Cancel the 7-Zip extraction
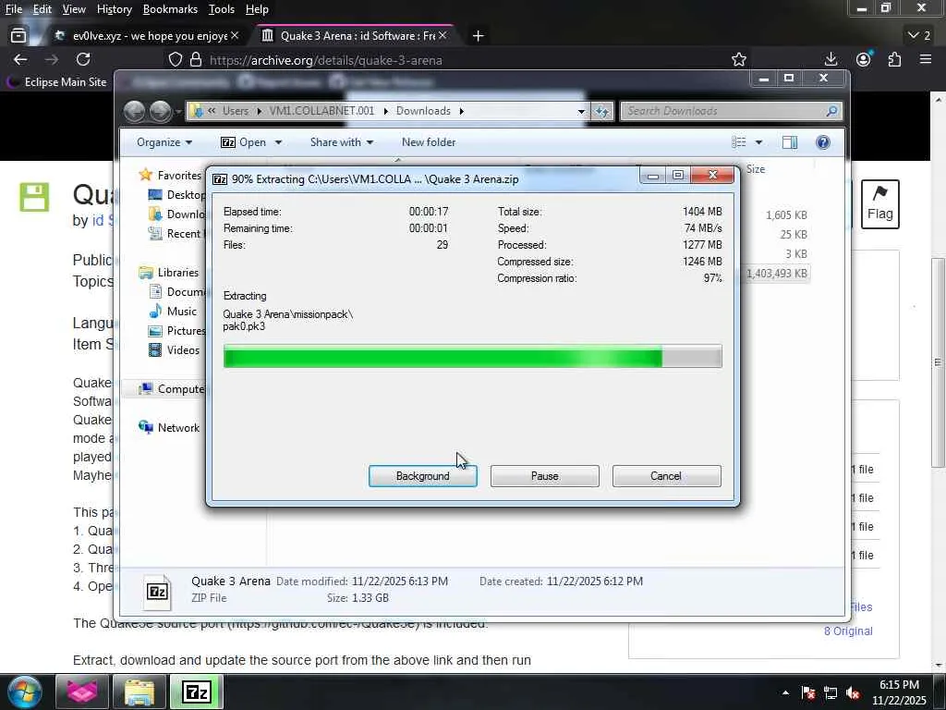Viewport: 946px width, 710px height. (x=666, y=476)
